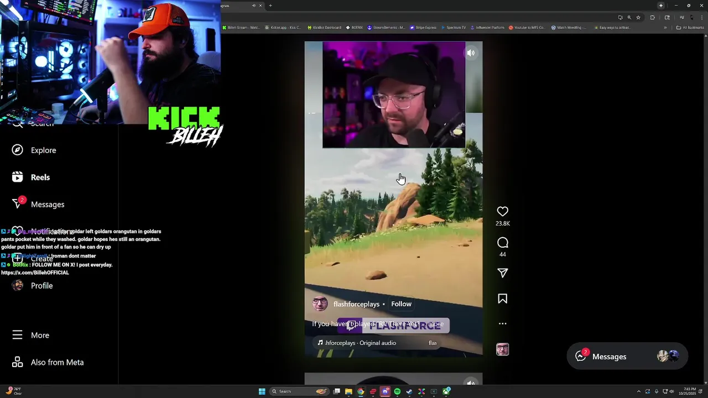
Task: Expand hidden bookmarks with double chevron
Action: [665, 28]
